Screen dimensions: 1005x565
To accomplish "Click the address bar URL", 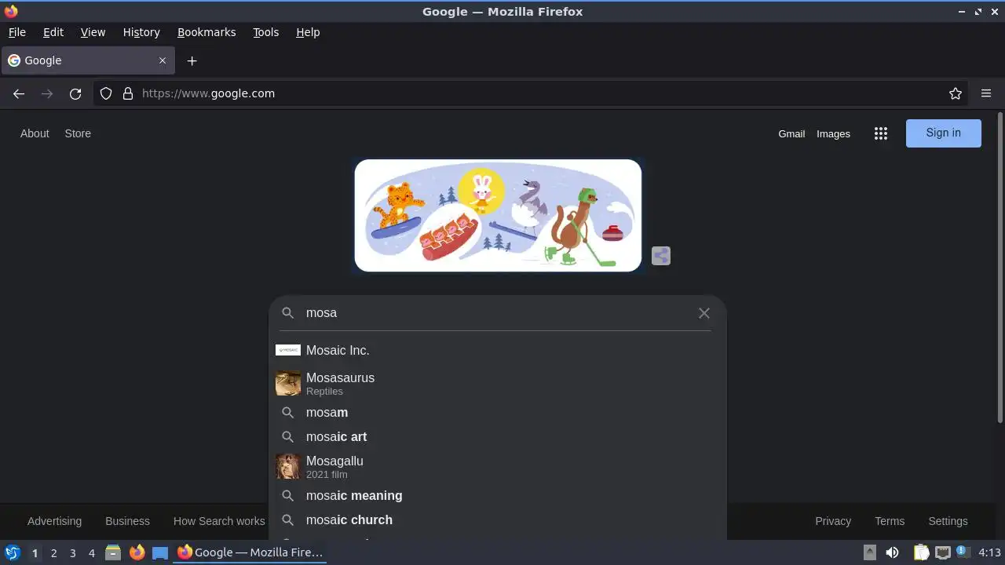I will click(208, 93).
